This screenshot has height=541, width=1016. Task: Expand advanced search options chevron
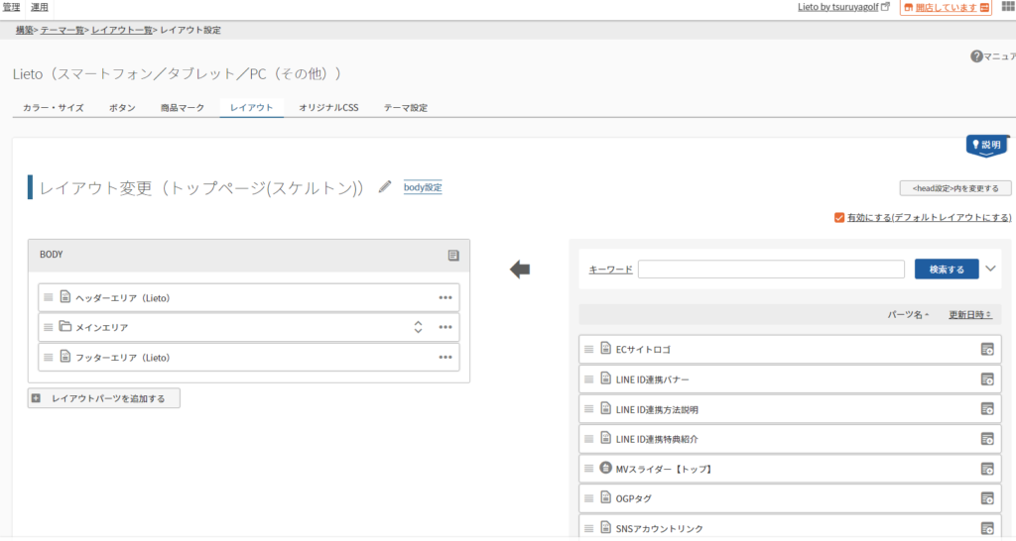click(991, 268)
